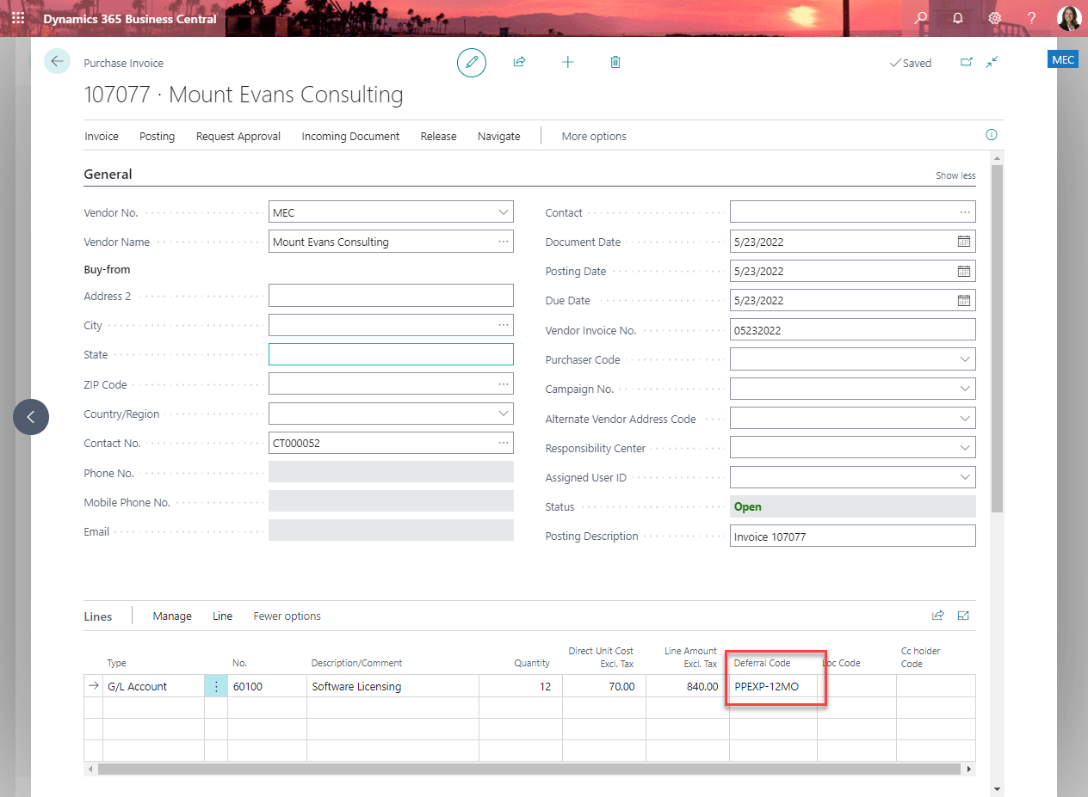Expand the Responsibility Center dropdown

[965, 448]
